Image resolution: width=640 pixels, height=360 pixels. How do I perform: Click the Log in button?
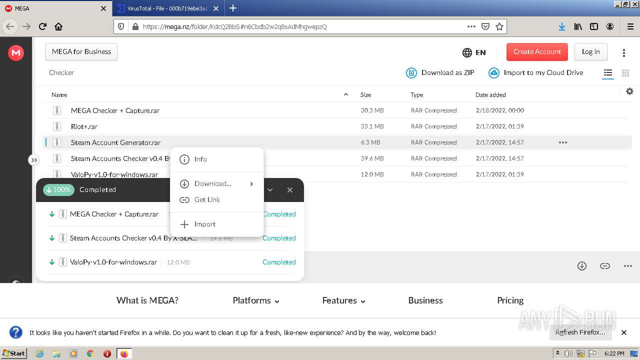[590, 51]
